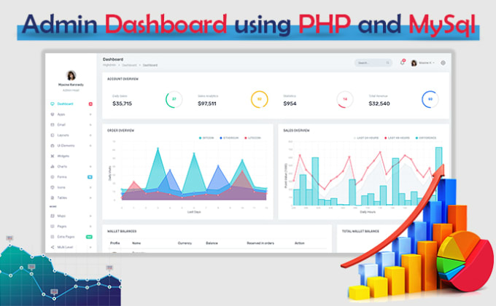The height and width of the screenshot is (306, 496).
Task: Open the Widgets sidebar menu item
Action: tap(63, 156)
